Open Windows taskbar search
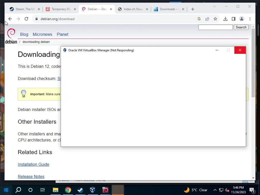 point(18,190)
